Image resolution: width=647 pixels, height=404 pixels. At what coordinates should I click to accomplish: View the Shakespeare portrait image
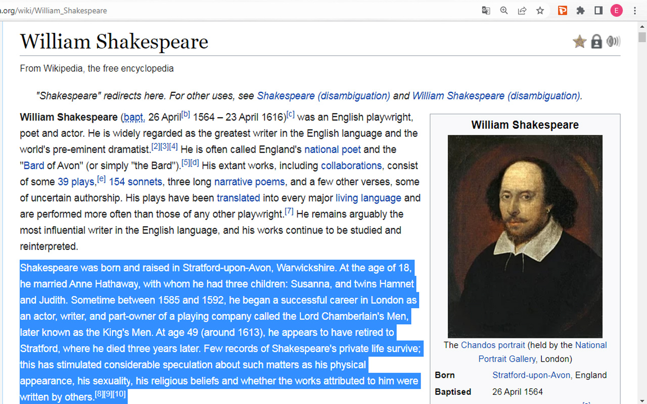click(x=525, y=235)
